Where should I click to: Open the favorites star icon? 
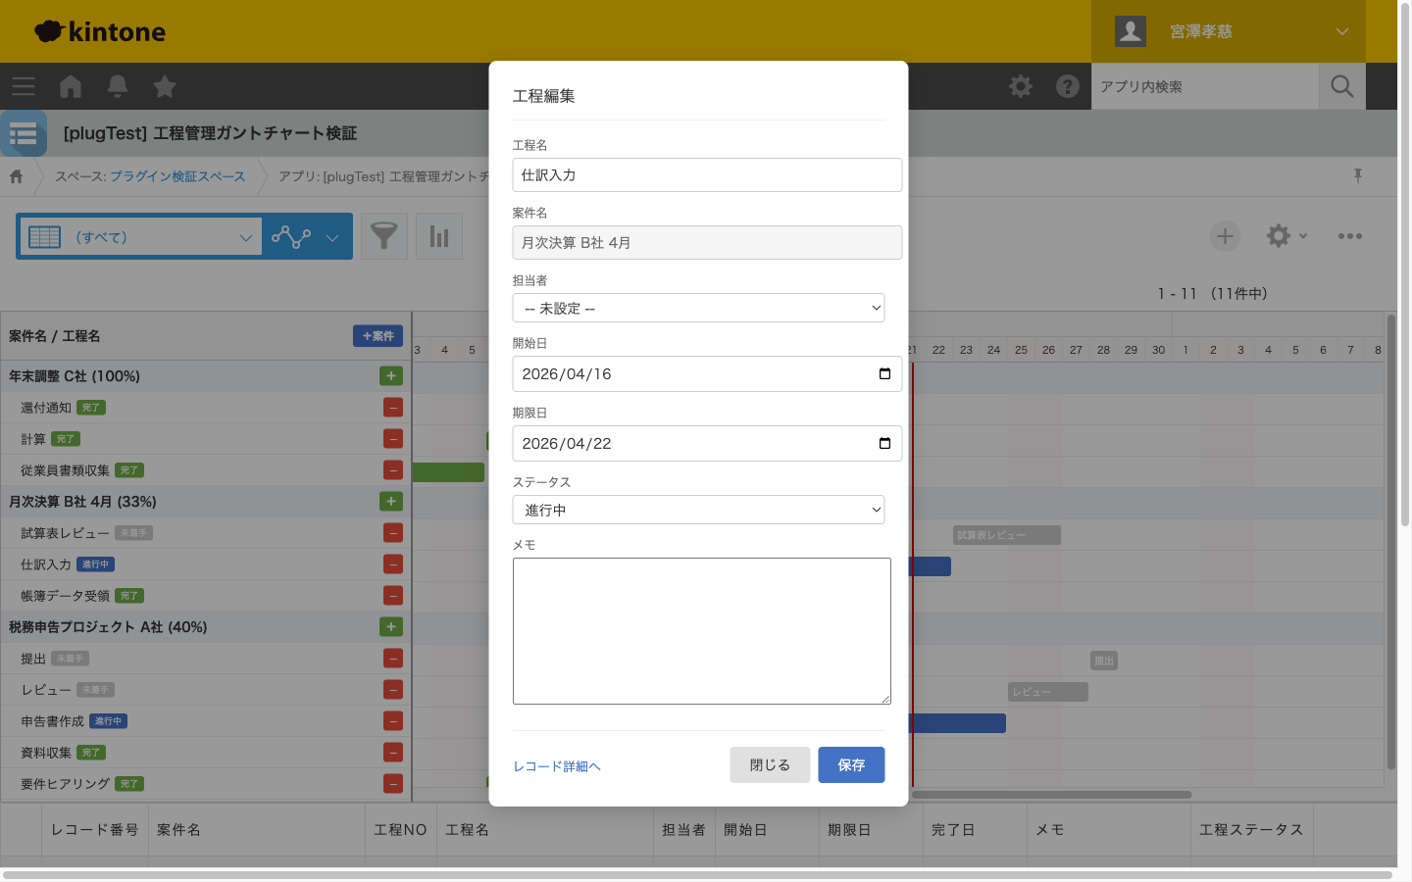(165, 86)
